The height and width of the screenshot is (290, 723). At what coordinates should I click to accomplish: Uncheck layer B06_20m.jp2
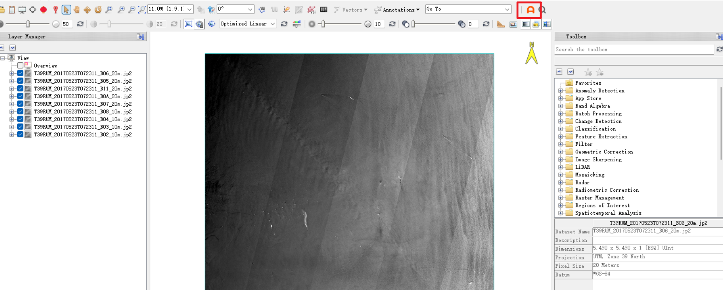click(x=20, y=73)
